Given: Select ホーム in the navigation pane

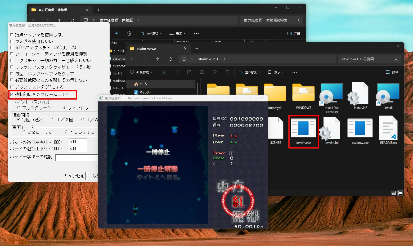Looking at the screenshot, I should pyautogui.click(x=143, y=84).
